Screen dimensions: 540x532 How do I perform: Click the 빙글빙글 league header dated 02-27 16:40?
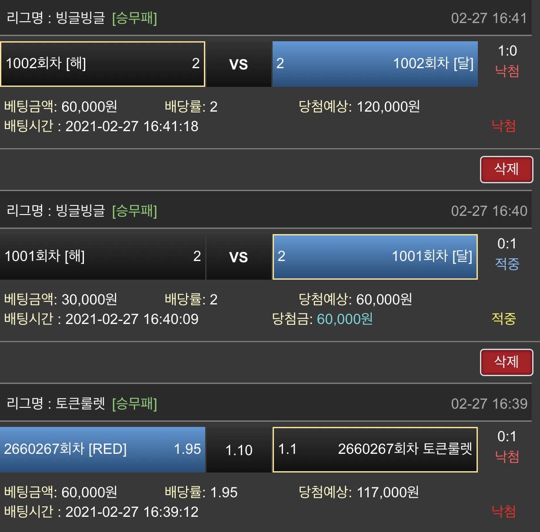point(82,211)
